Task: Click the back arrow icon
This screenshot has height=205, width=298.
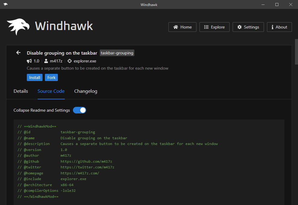Action: coord(18,53)
